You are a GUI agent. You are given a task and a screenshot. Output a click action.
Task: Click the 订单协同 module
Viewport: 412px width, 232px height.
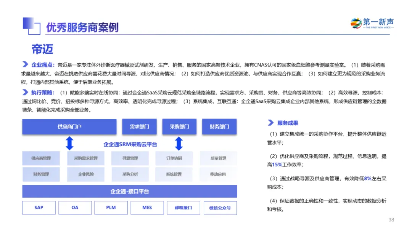tap(174, 158)
